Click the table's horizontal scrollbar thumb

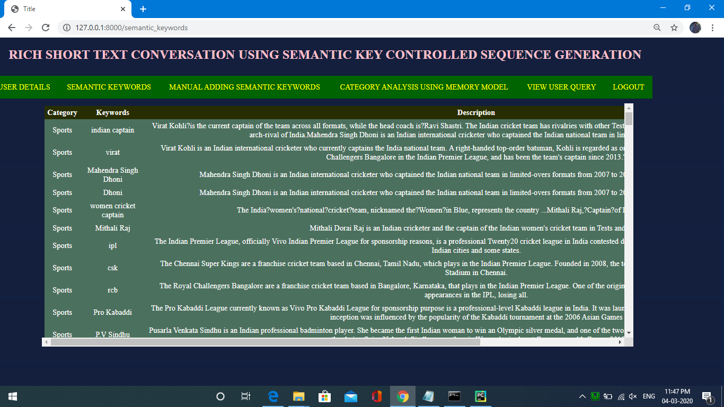265,342
